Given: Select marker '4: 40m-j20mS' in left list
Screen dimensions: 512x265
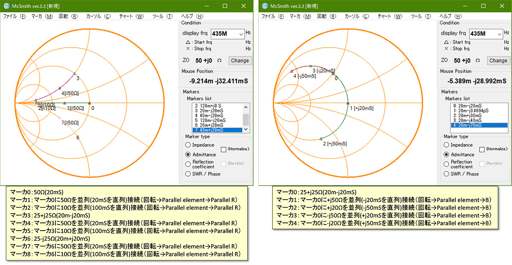Looking at the screenshot, I should (x=218, y=115).
